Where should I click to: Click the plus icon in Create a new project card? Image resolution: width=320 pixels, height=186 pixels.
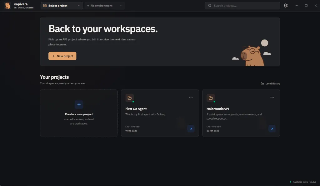(x=79, y=105)
